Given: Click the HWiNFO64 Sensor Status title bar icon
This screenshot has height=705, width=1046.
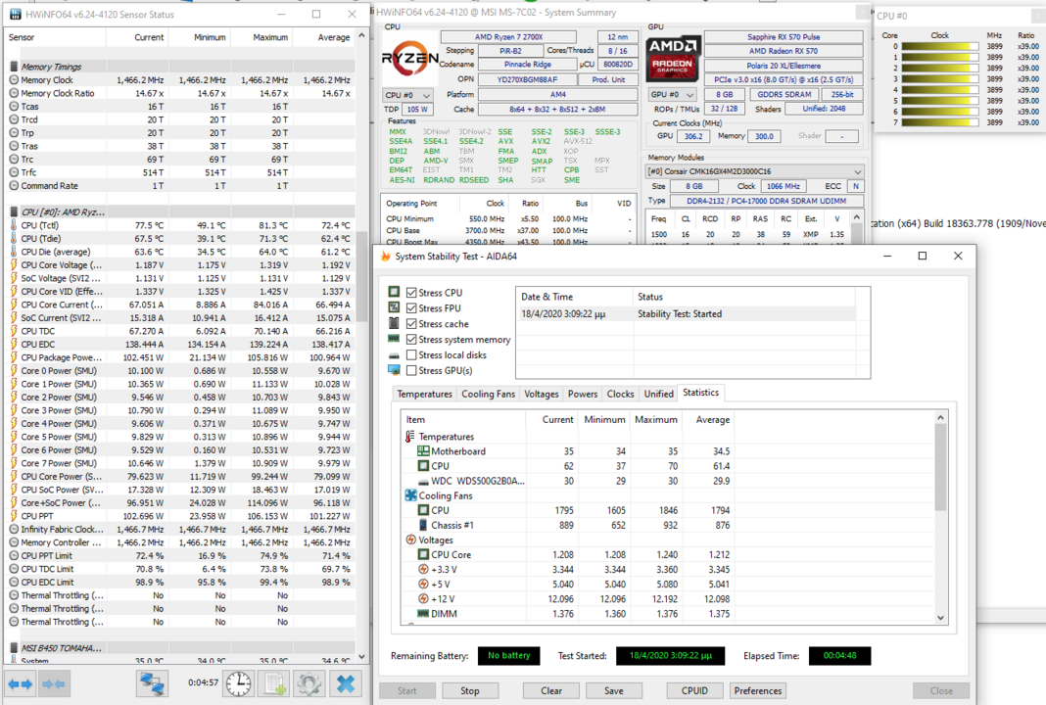Looking at the screenshot, I should (x=15, y=14).
